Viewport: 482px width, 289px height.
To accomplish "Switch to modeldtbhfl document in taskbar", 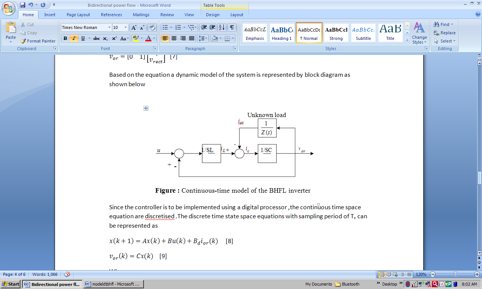I will coord(113,284).
